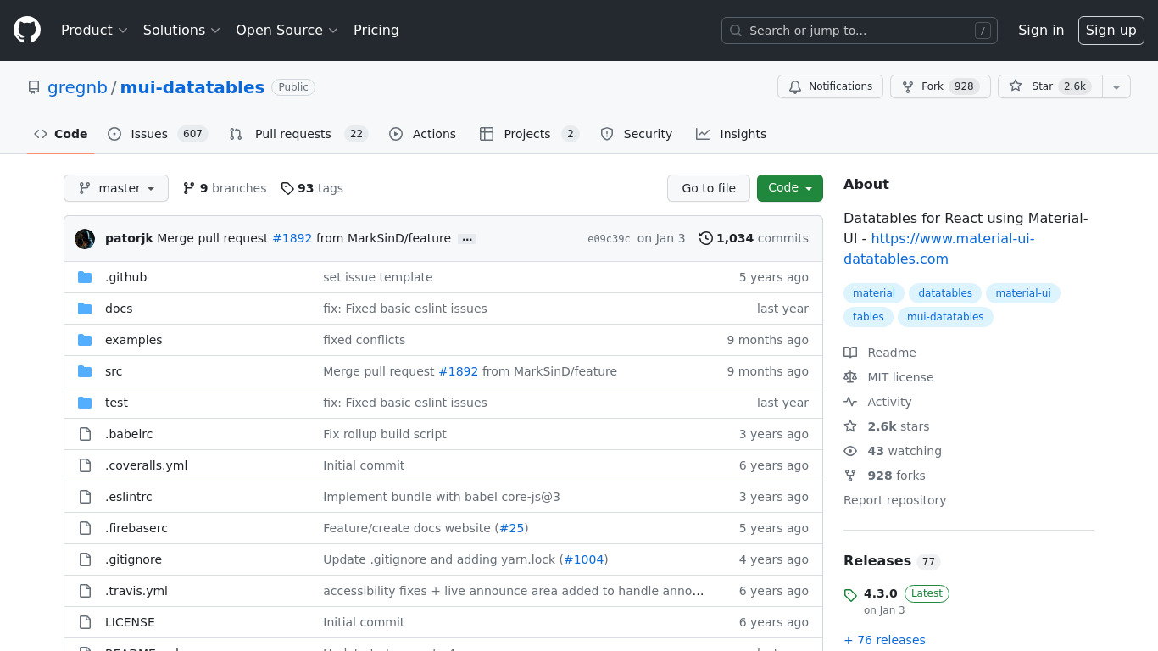Click the Go to file button
The image size is (1158, 651).
tap(709, 188)
